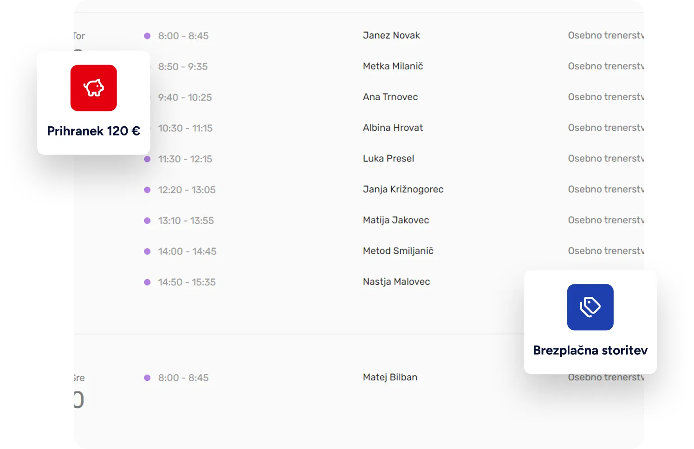Screen dimensions: 694x449
Task: Click the "Brezplačna storitev" label
Action: tap(590, 350)
